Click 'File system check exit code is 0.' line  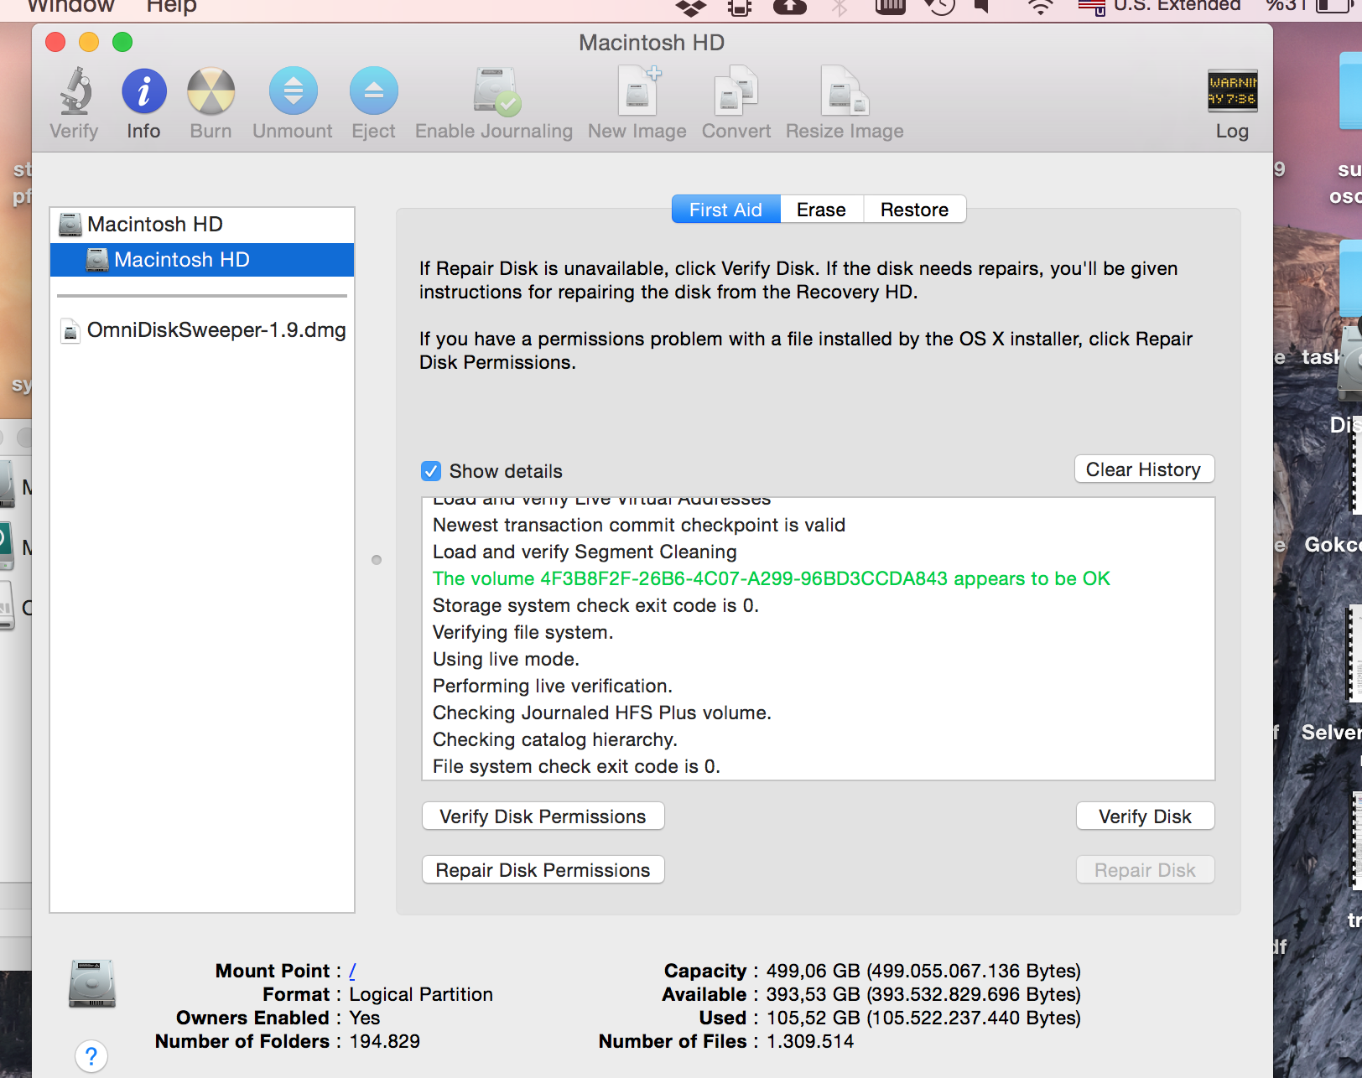coord(576,766)
